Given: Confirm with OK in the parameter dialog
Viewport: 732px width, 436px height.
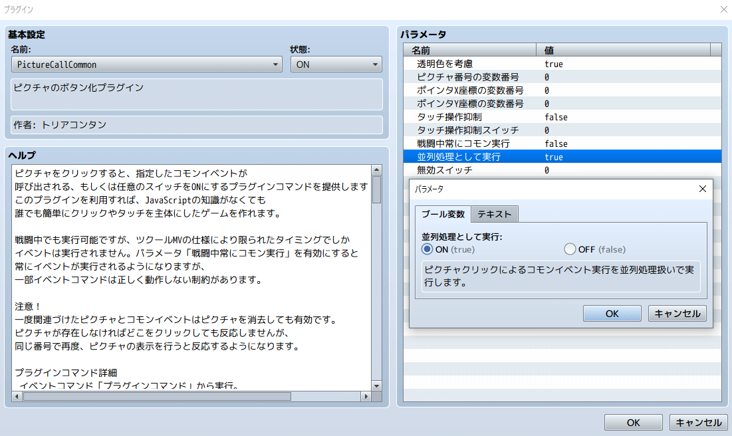Looking at the screenshot, I should (611, 313).
